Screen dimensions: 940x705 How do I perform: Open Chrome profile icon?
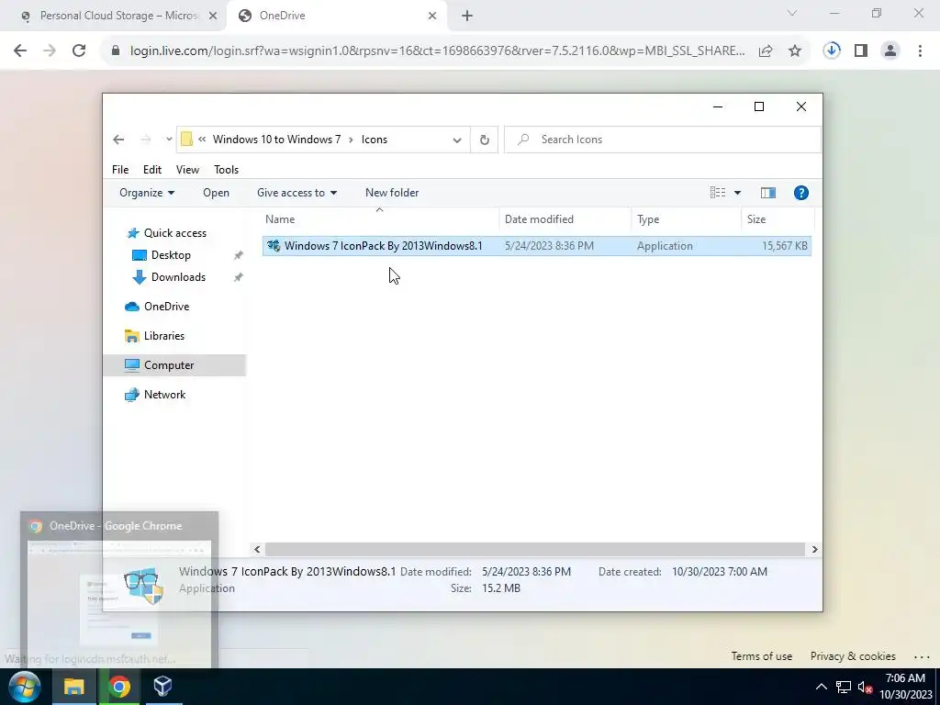[x=890, y=51]
